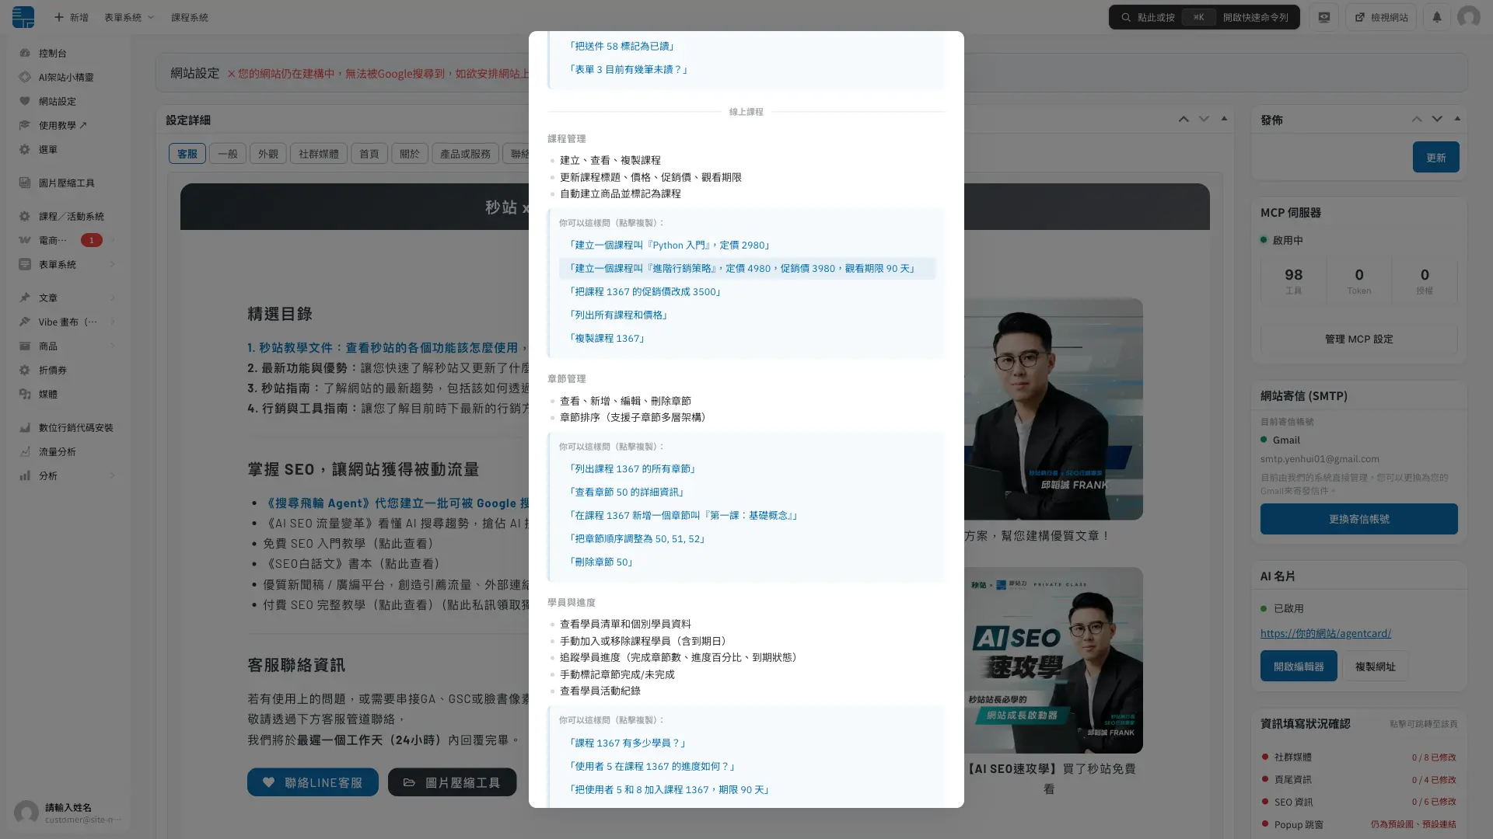Switch to the 客服 tab
The image size is (1493, 839).
coord(187,153)
